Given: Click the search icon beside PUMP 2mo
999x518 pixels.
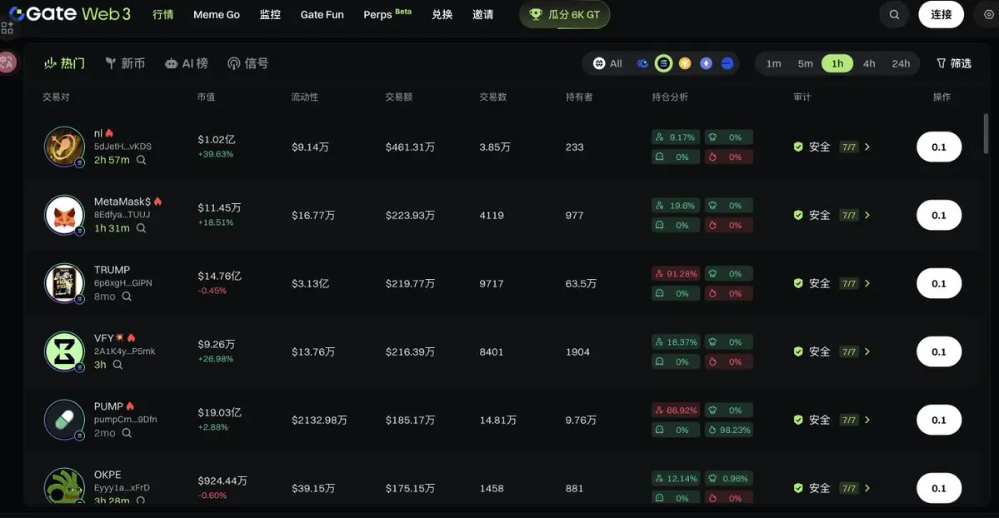Looking at the screenshot, I should [127, 432].
